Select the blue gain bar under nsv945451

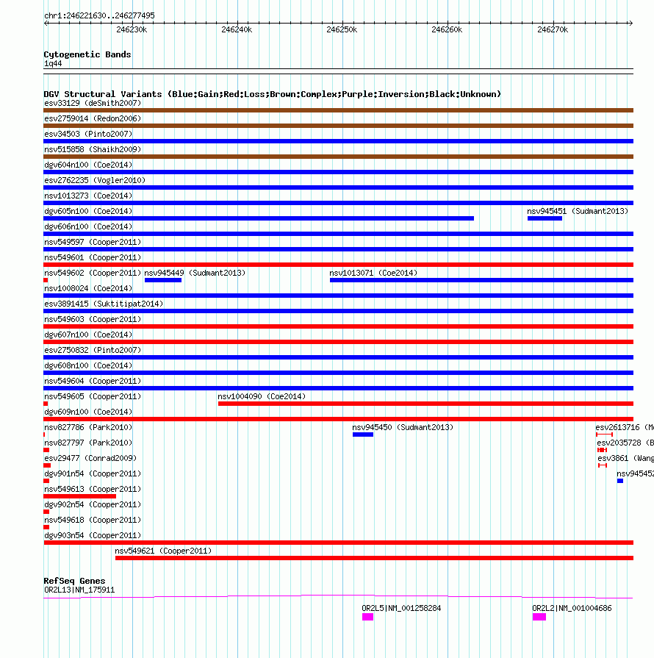[x=545, y=218]
